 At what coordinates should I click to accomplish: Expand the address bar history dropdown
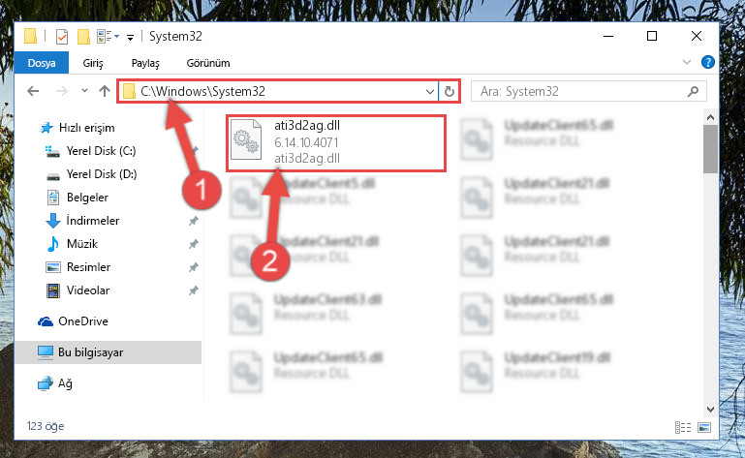click(x=429, y=91)
